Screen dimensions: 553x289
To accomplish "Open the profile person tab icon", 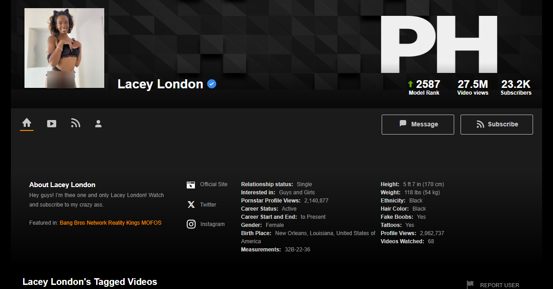I will coord(98,124).
